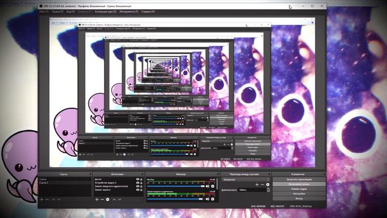The height and width of the screenshot is (218, 387).
Task: Open the Коллекция сцен menu
Action: pos(106,12)
